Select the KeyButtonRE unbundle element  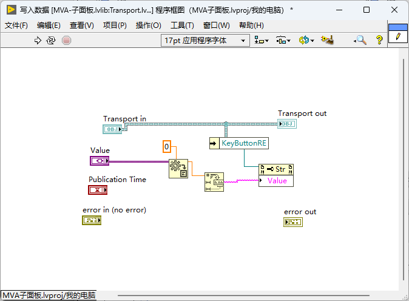(x=244, y=143)
